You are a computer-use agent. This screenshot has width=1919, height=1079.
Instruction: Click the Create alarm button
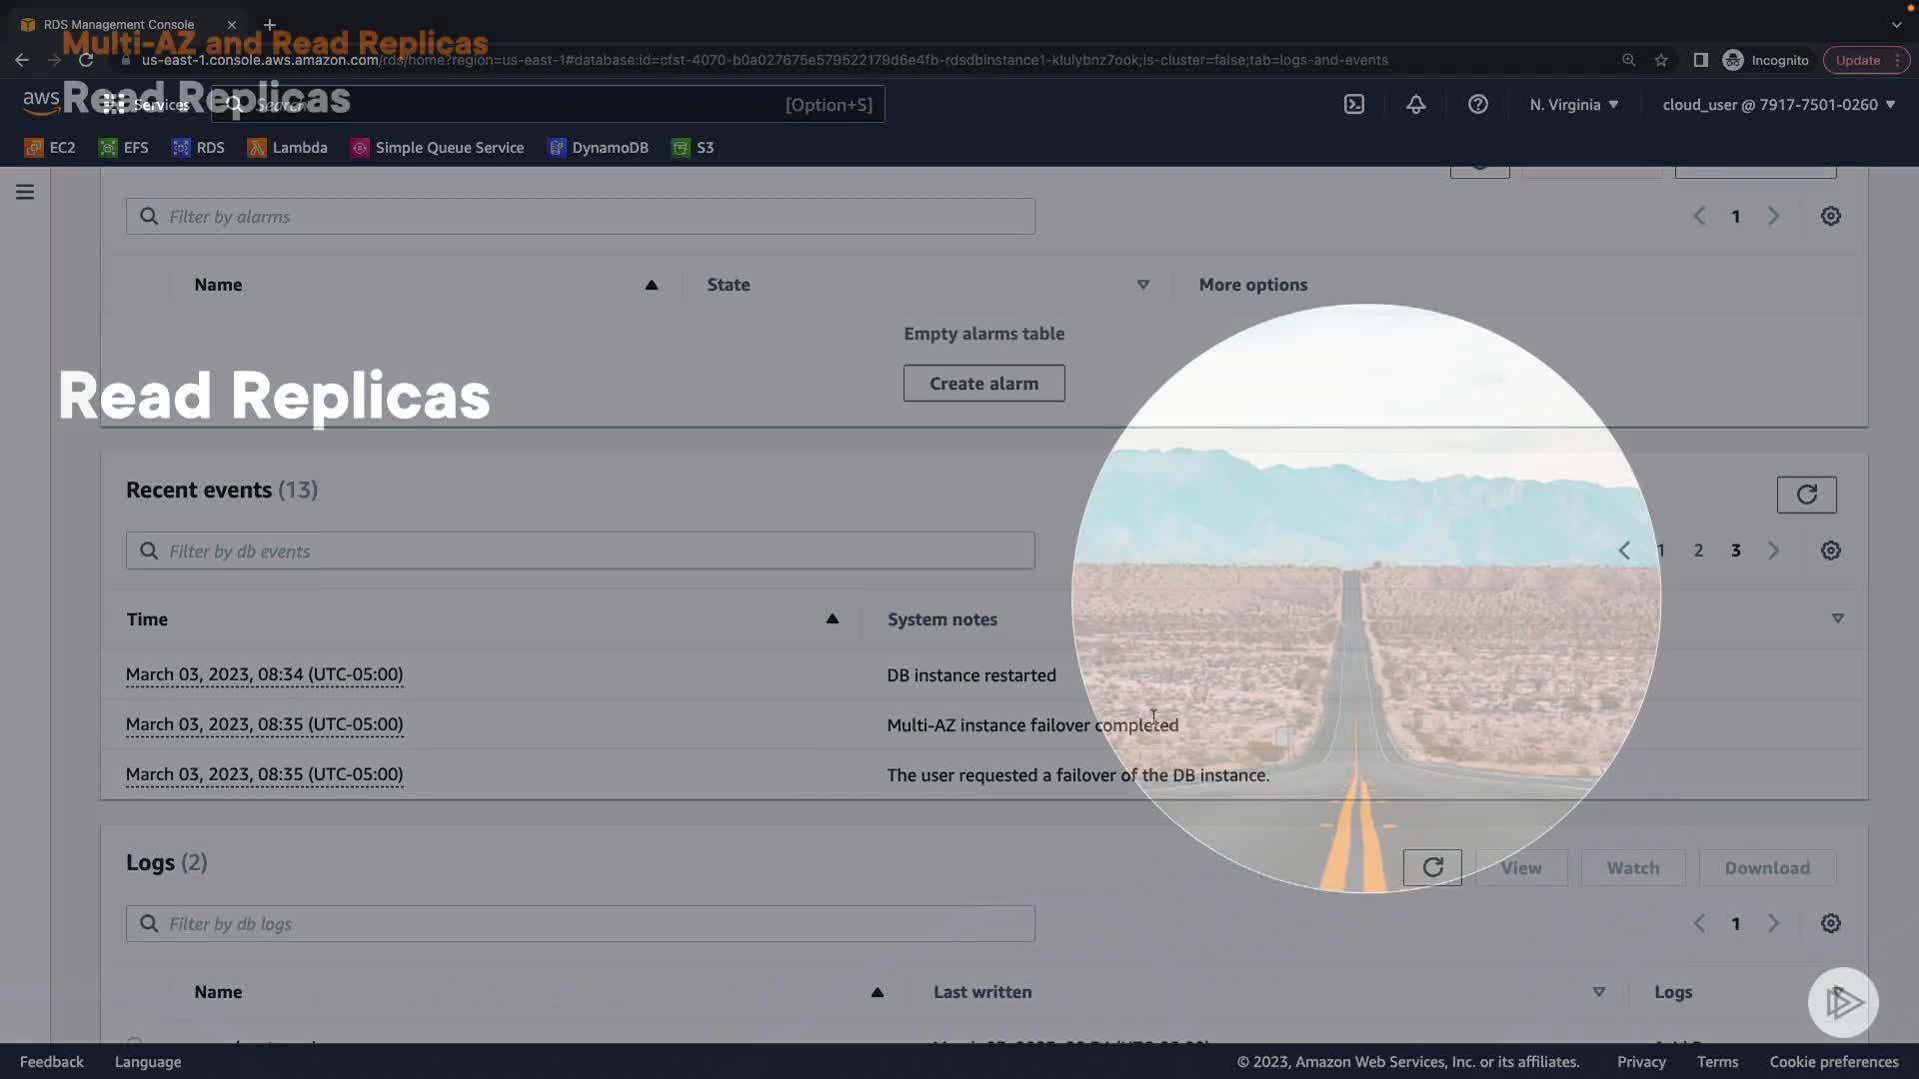pos(982,384)
